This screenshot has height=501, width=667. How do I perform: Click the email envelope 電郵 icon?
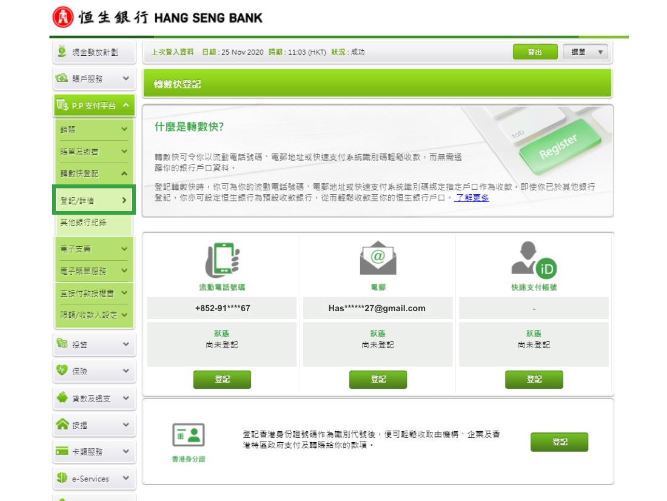(x=378, y=258)
